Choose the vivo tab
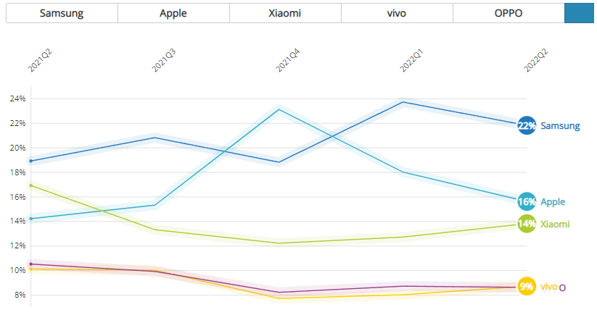597x315 pixels. pos(397,13)
